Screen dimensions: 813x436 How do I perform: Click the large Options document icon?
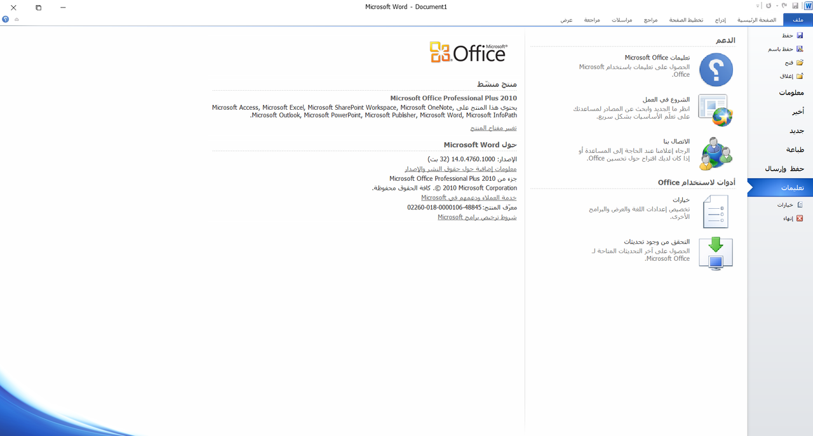coord(715,211)
